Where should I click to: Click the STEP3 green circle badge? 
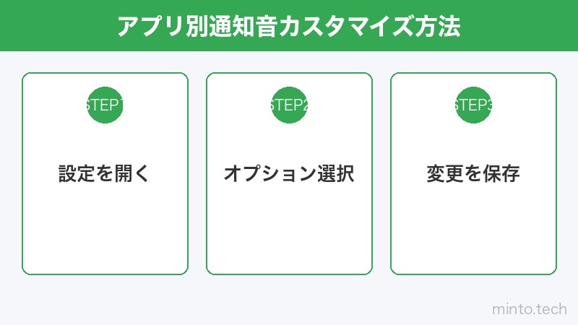tap(473, 105)
